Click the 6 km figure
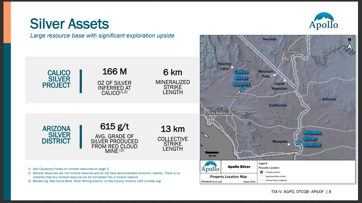The height and width of the screenshot is (203, 362). coord(173,72)
